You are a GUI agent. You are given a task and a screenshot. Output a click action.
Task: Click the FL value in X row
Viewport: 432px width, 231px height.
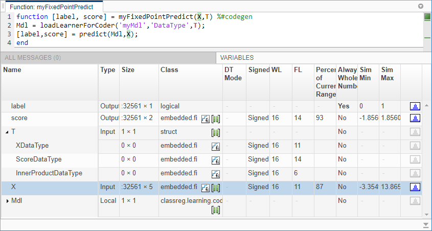pyautogui.click(x=298, y=187)
